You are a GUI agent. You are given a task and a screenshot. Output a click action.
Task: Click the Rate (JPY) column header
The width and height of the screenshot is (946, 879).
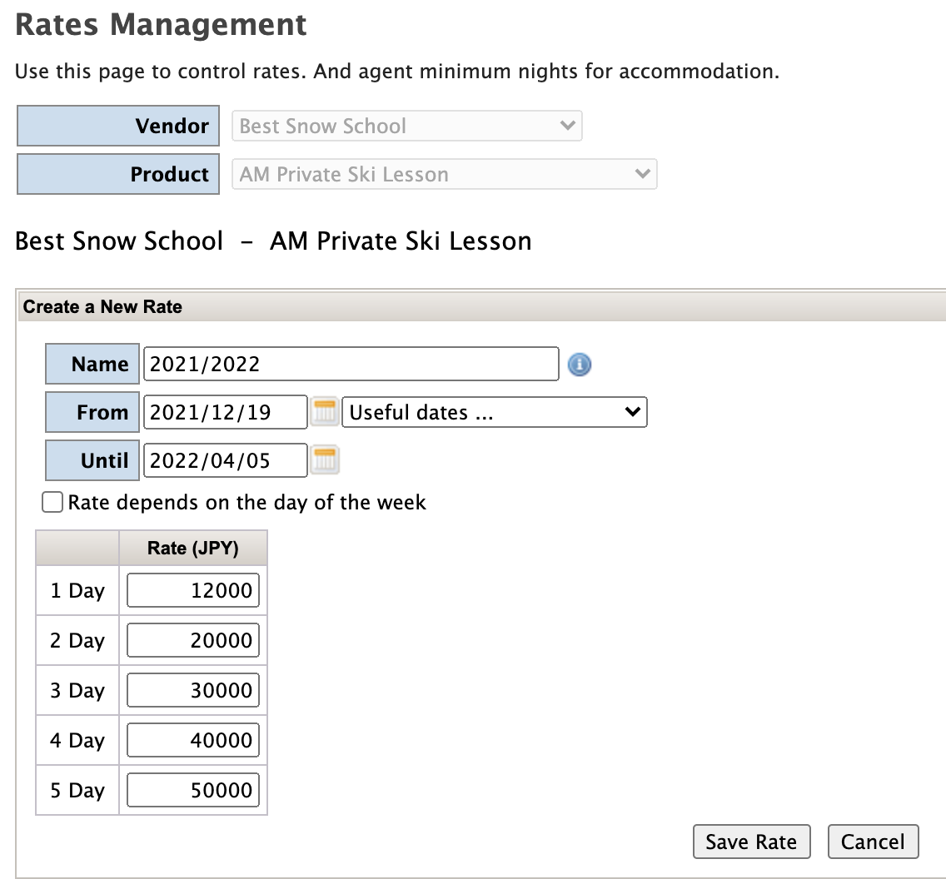point(193,549)
